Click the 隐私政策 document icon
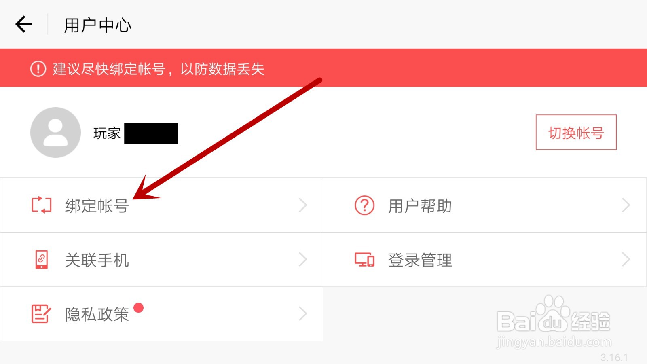Image resolution: width=647 pixels, height=364 pixels. point(41,314)
